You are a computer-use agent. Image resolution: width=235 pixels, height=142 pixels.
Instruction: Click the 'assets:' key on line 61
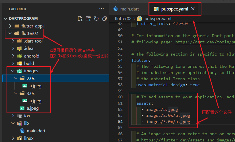145,103
